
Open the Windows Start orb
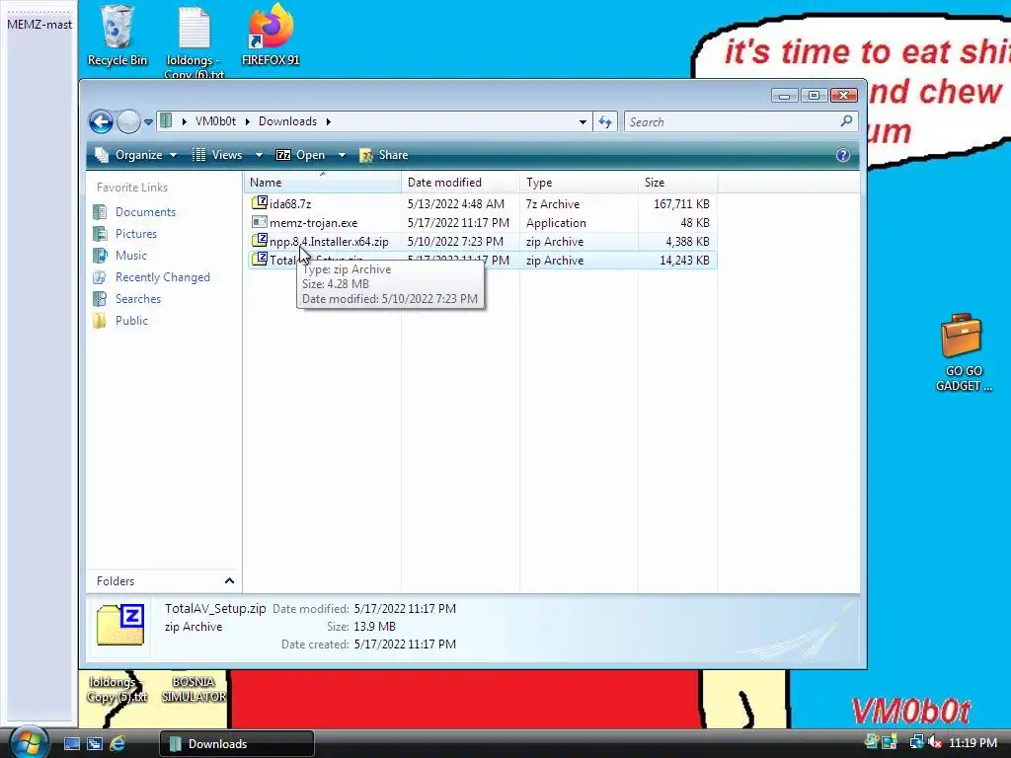(28, 742)
